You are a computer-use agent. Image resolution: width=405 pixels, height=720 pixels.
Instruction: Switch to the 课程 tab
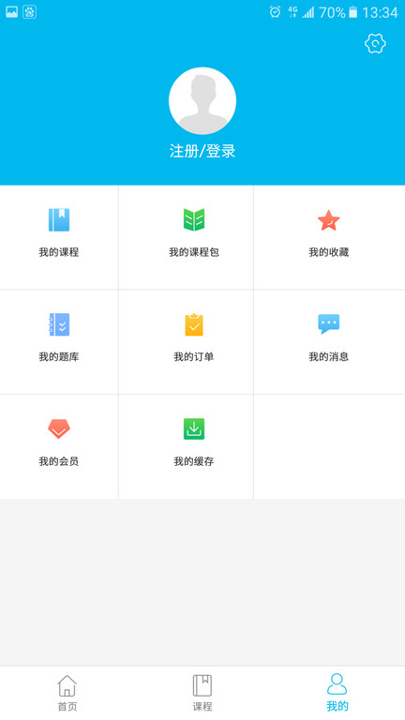[x=202, y=693]
